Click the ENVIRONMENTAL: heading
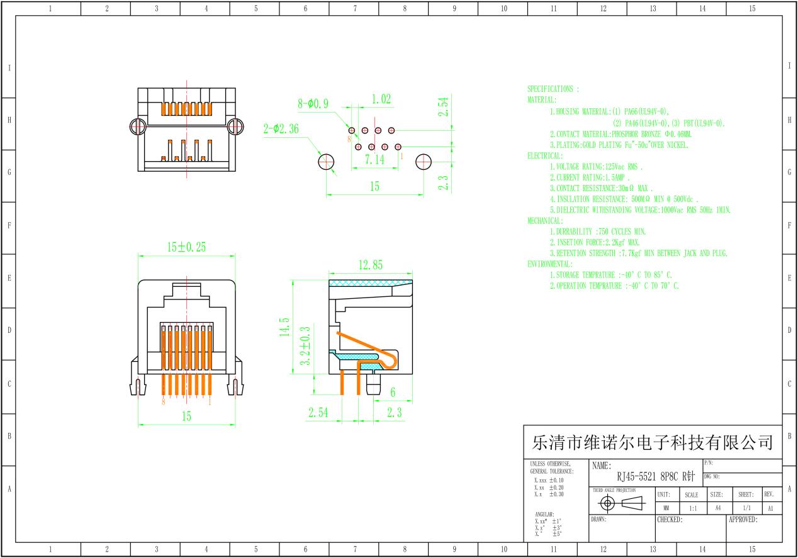Viewport: 798px width, 558px height. (550, 264)
